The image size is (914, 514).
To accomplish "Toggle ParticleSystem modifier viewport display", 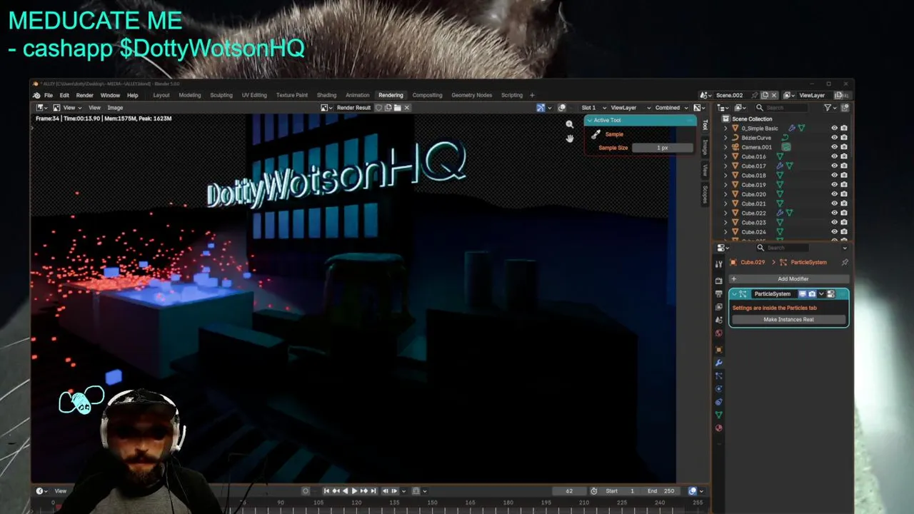I will 803,294.
